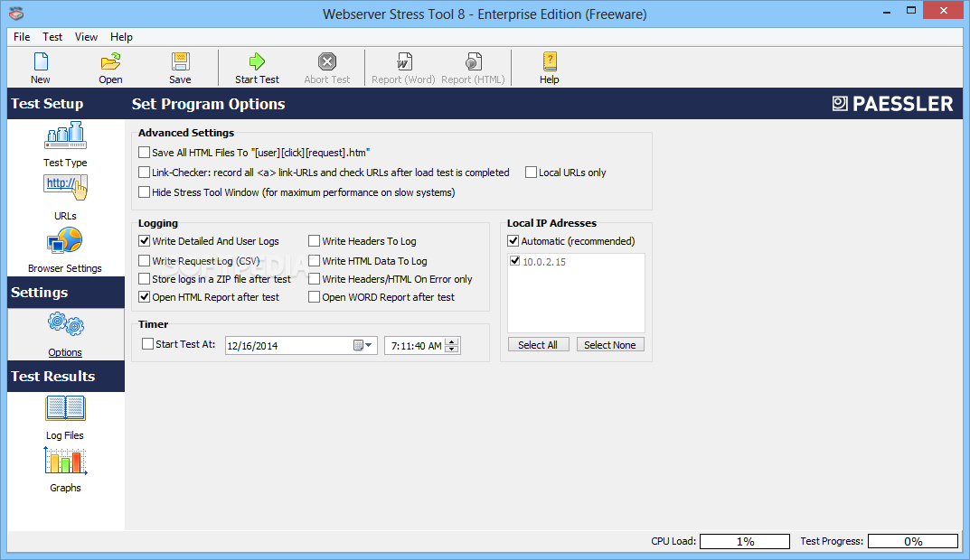Enable Store logs in a ZIP file
This screenshot has height=560, width=970.
144,279
